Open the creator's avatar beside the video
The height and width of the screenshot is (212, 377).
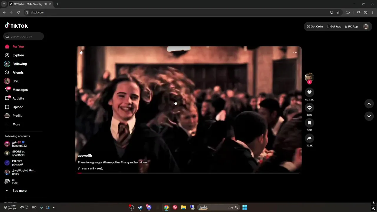coord(309,77)
